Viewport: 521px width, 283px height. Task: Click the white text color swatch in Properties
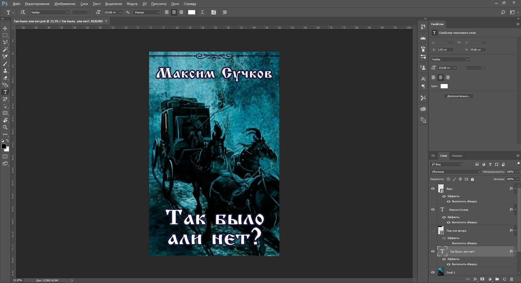click(x=444, y=86)
